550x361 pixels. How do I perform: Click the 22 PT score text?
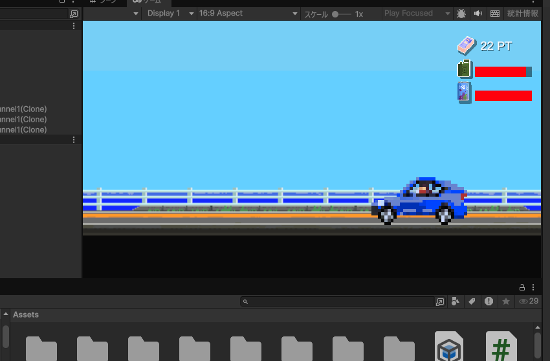click(x=496, y=46)
